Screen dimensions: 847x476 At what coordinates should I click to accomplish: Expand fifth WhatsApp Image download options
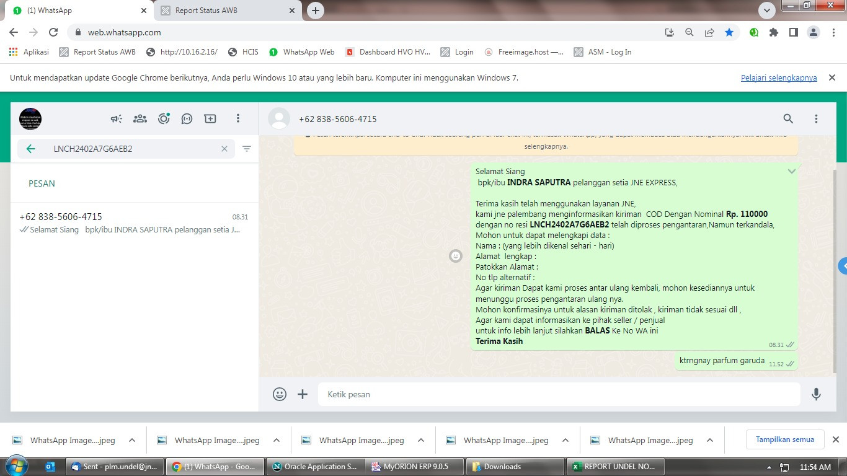point(710,440)
